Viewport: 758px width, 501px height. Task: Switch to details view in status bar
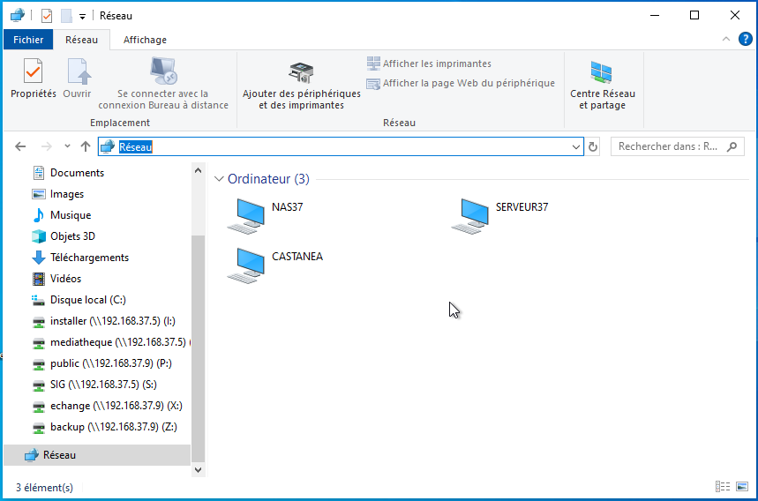[x=723, y=487]
